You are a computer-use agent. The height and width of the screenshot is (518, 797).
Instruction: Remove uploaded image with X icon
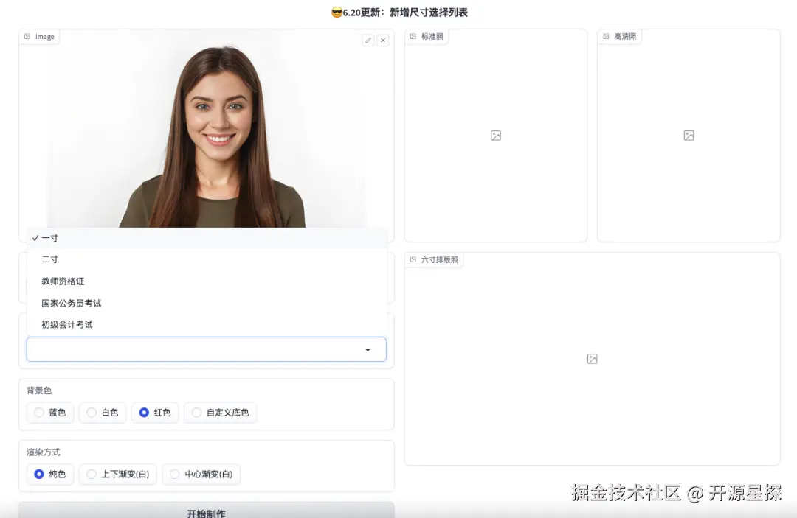point(383,40)
